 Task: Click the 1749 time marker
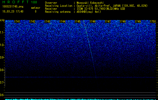pos(138,21)
